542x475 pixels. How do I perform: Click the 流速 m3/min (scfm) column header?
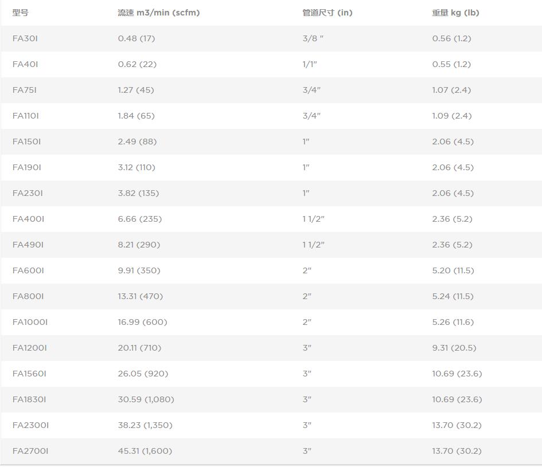(x=159, y=13)
